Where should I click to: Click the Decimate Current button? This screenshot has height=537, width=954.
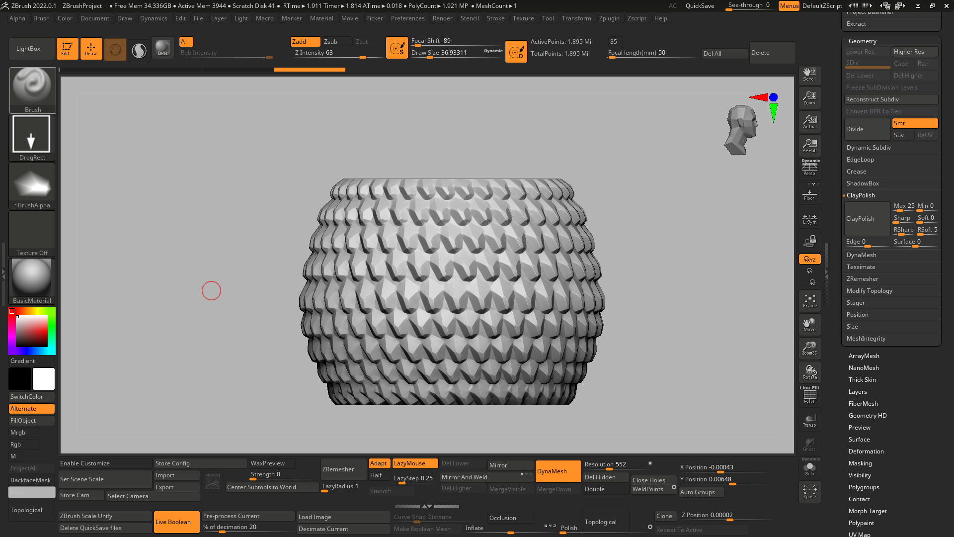coord(343,529)
